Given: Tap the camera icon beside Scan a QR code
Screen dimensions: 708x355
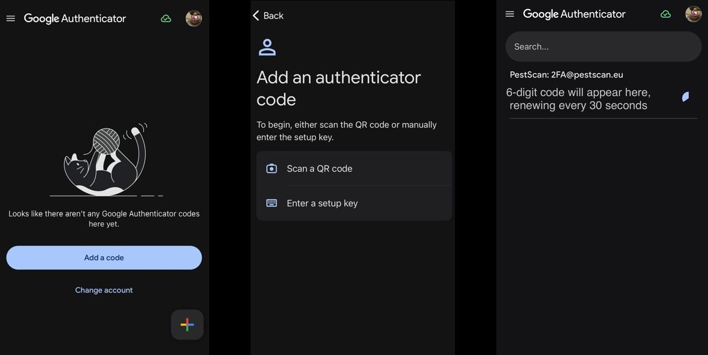Looking at the screenshot, I should (272, 169).
